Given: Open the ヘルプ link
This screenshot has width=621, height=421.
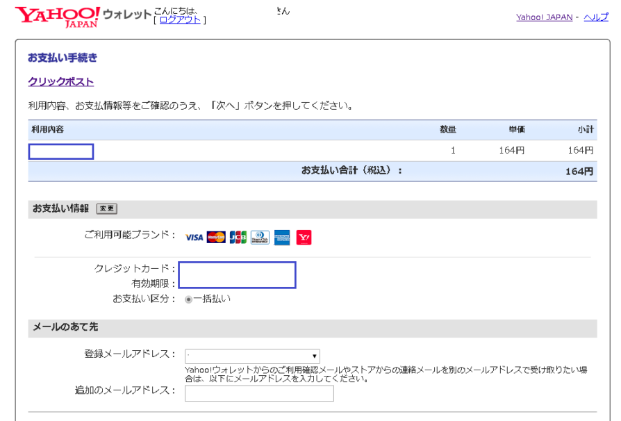Looking at the screenshot, I should pyautogui.click(x=596, y=17).
